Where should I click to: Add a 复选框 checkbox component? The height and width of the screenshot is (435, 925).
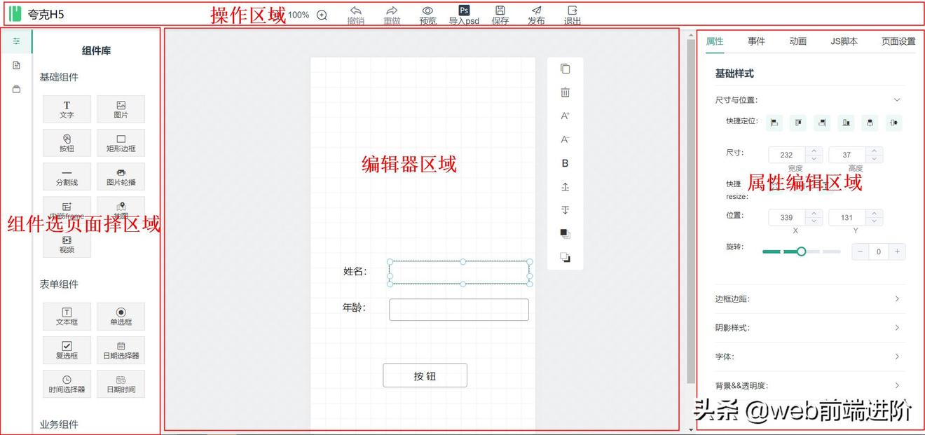pyautogui.click(x=67, y=350)
